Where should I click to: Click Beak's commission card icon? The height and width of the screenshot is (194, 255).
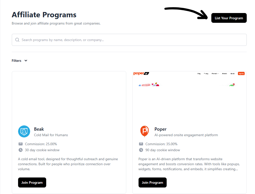point(21,144)
